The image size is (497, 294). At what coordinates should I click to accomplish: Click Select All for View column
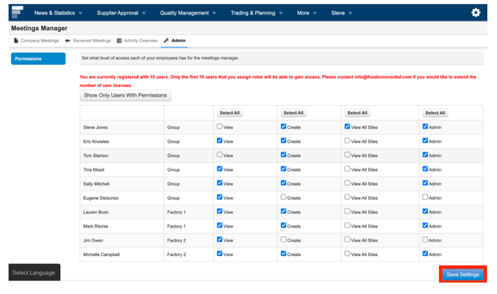pos(229,113)
